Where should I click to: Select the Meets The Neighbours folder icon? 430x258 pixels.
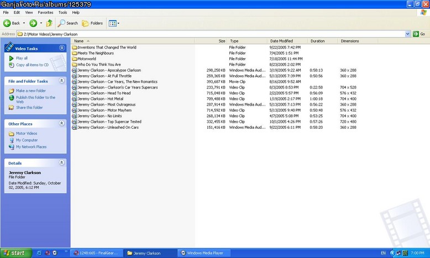(74, 53)
